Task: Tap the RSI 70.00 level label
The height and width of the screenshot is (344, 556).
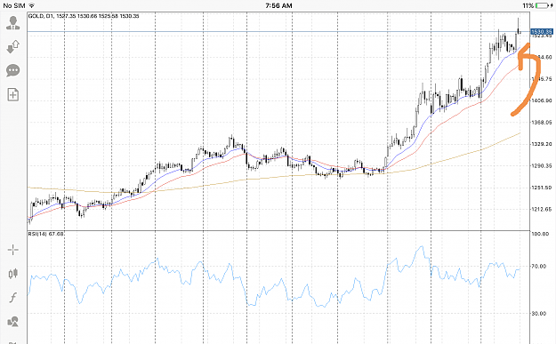Action: point(539,266)
